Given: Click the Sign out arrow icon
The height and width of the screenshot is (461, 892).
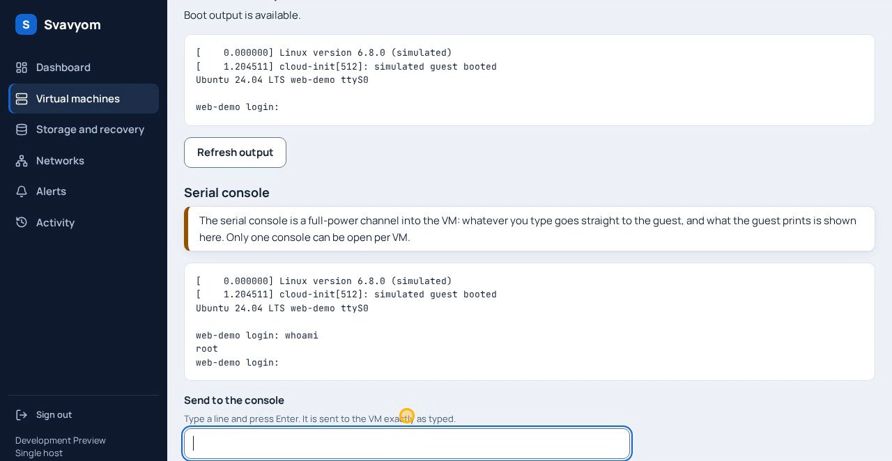Looking at the screenshot, I should pyautogui.click(x=22, y=415).
